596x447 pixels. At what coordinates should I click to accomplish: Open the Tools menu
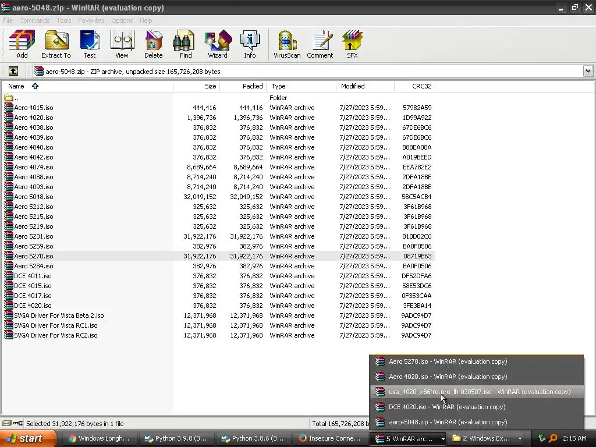pyautogui.click(x=64, y=20)
